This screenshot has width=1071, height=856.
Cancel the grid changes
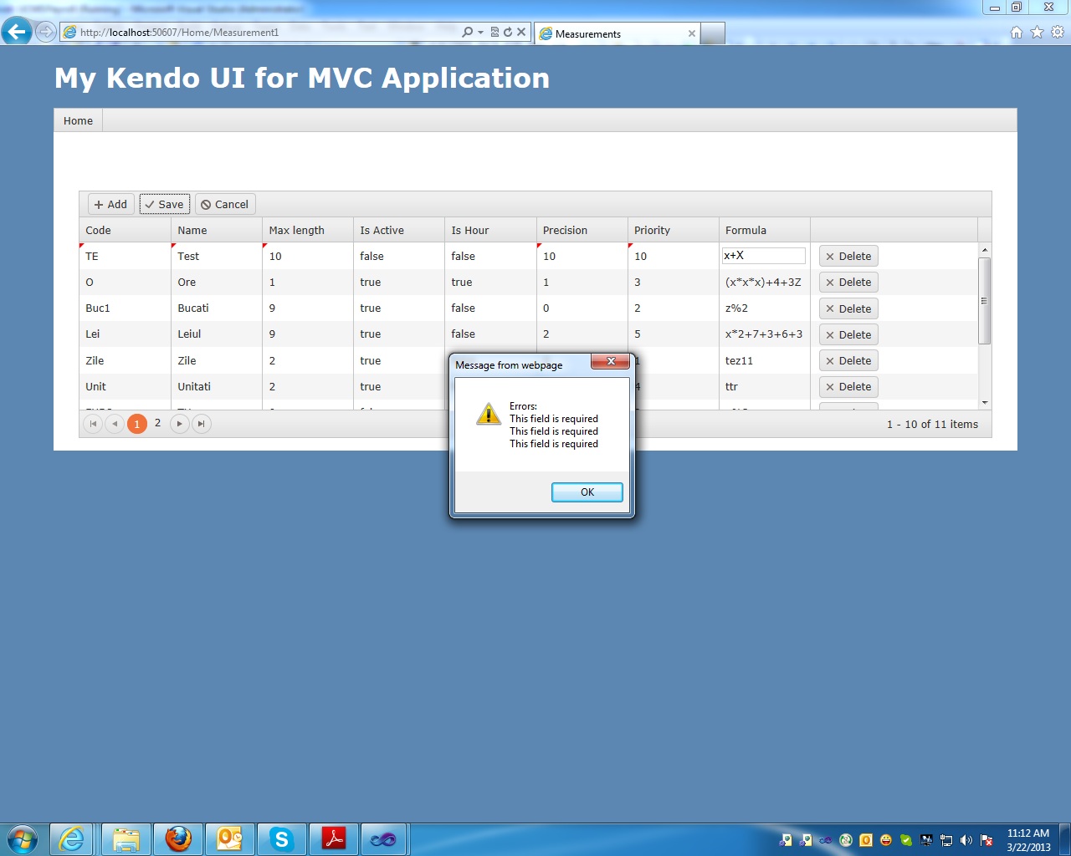tap(225, 204)
